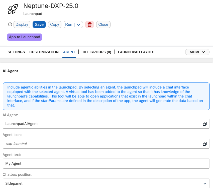
Task: Click the 'Agent icon:' label
Action: 12,135
